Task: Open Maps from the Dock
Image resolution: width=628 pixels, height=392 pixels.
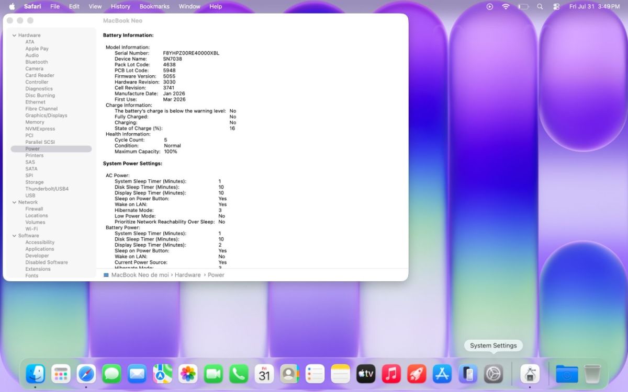Action: (x=163, y=374)
